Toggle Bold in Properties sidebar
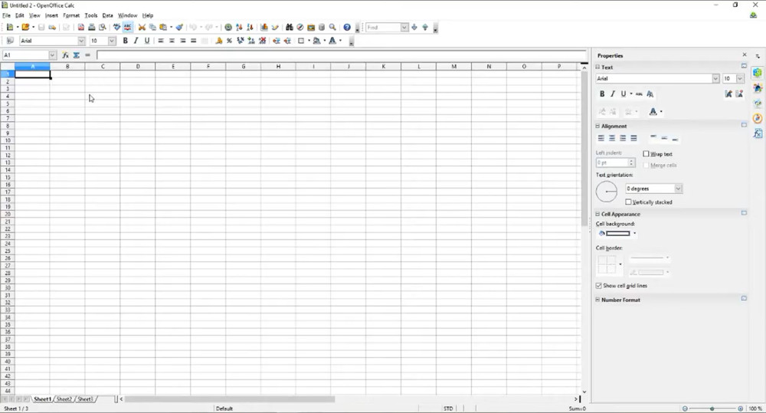 602,93
